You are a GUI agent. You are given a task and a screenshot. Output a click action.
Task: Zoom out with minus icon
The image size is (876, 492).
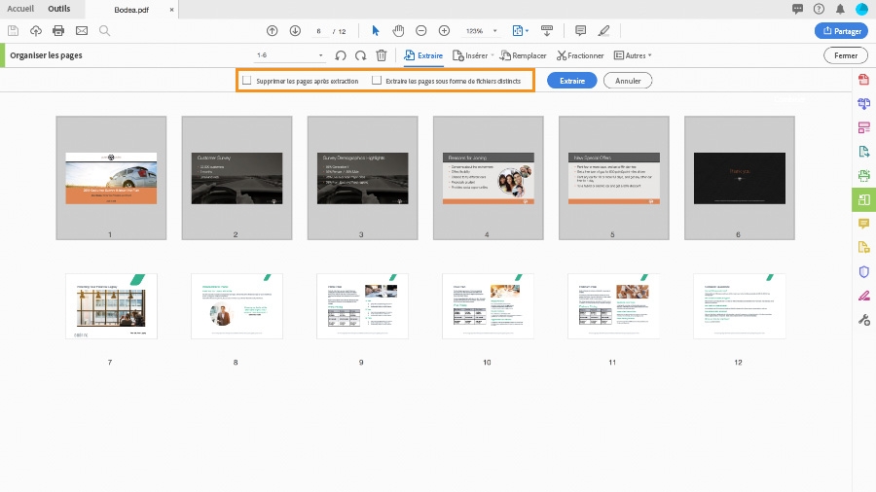(x=421, y=31)
